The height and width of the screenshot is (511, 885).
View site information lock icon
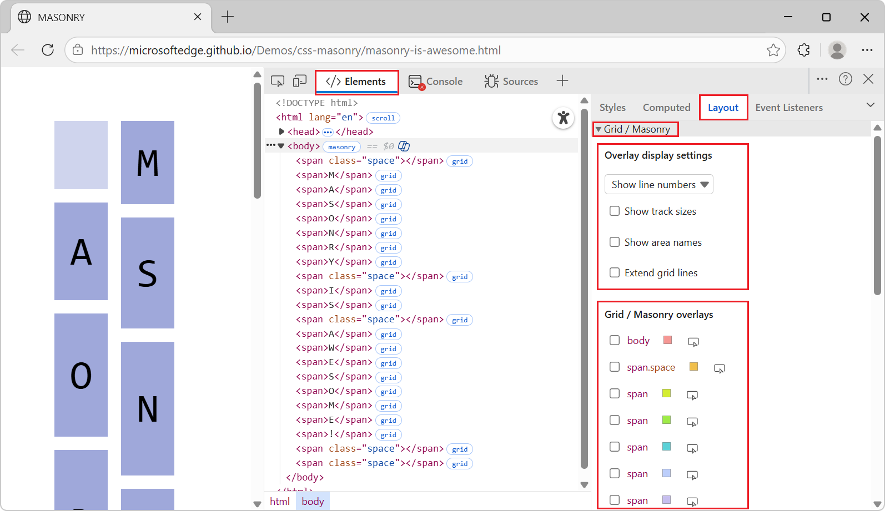tap(78, 50)
